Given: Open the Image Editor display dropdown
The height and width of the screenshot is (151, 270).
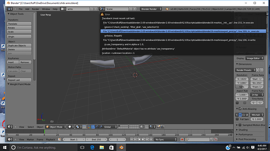Looking at the screenshot, I should click(254, 58).
